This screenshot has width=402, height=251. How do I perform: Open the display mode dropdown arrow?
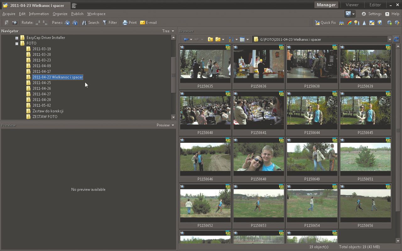pos(353,14)
